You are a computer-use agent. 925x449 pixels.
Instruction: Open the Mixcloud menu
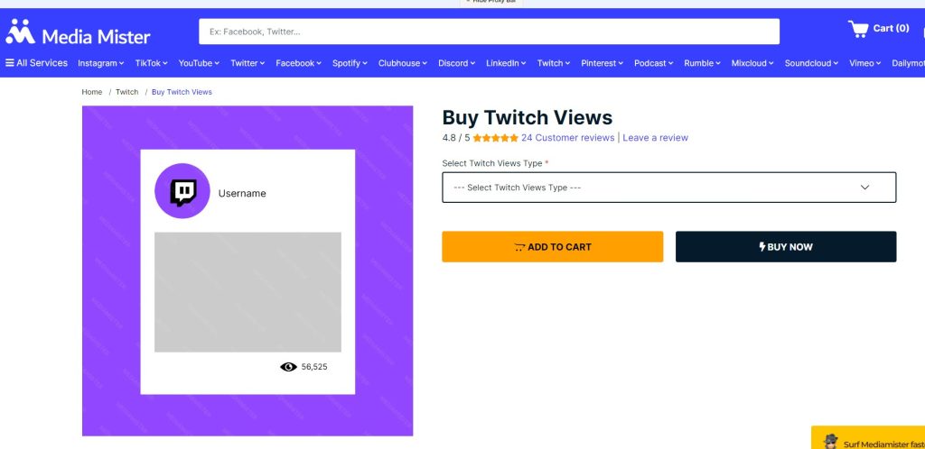[x=752, y=63]
